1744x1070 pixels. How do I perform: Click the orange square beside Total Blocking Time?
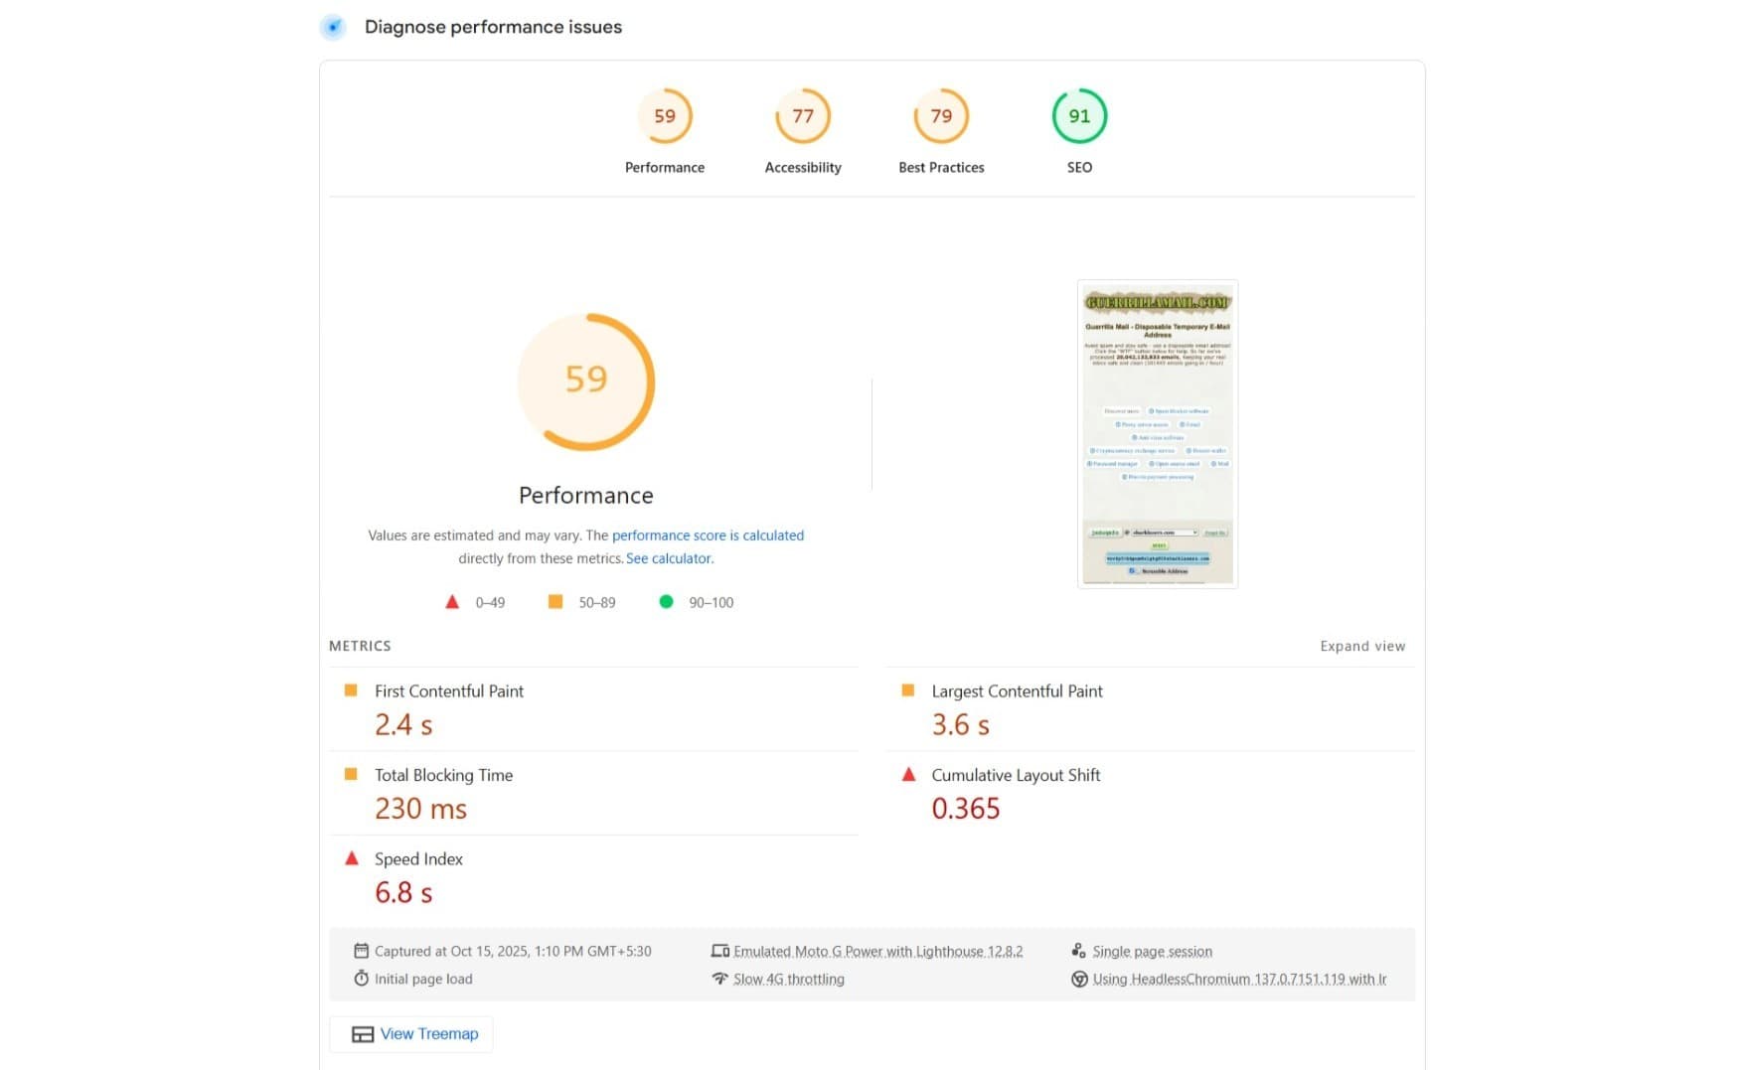[351, 774]
